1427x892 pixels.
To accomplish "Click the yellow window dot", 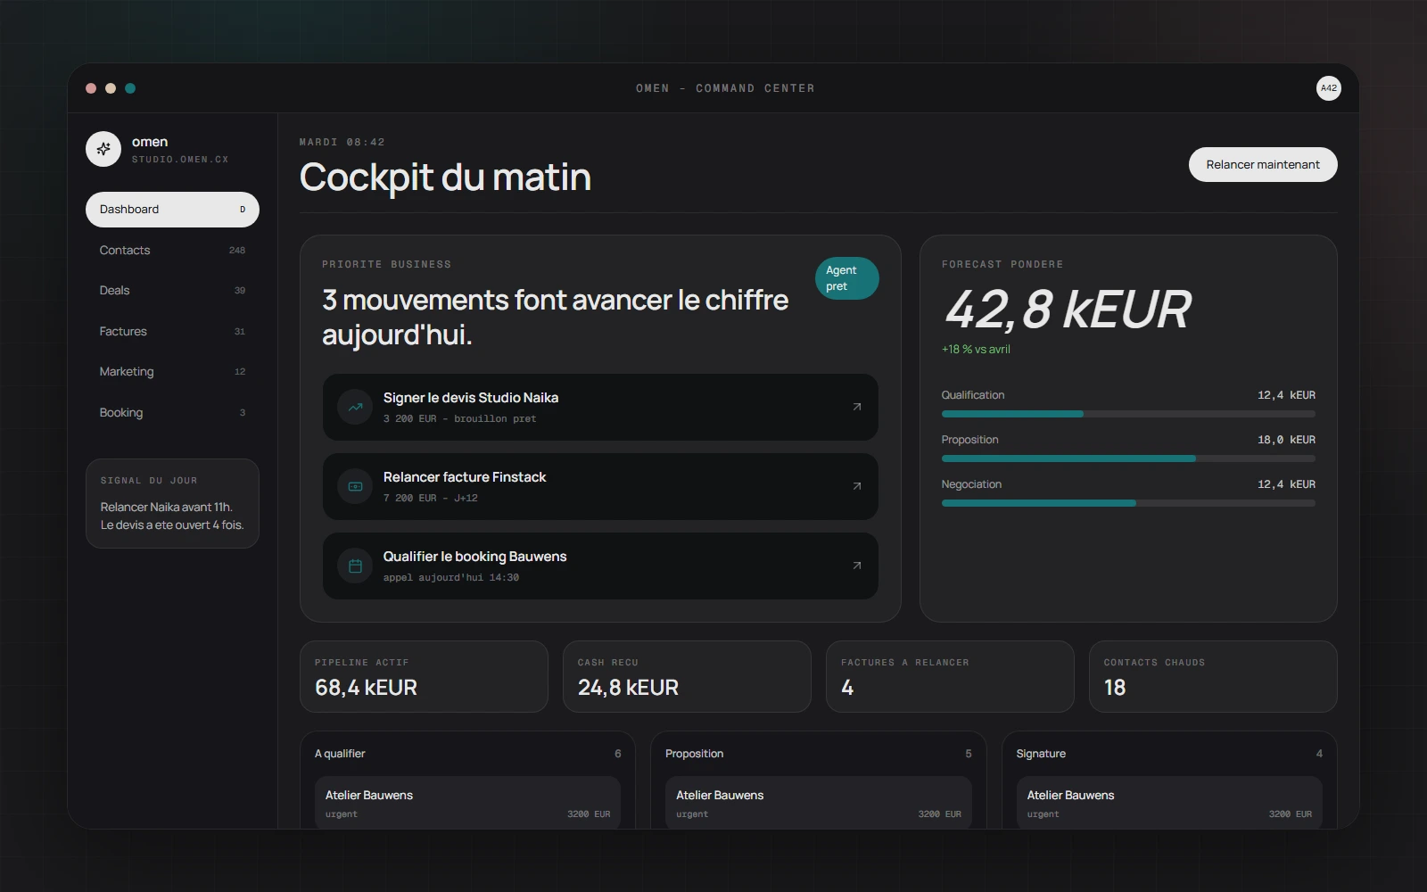I will (111, 88).
